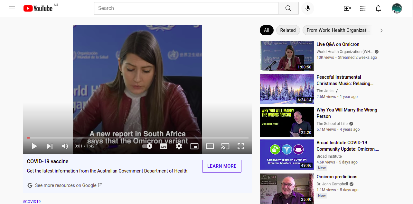
Task: Click the video progress bar
Action: coord(137,138)
